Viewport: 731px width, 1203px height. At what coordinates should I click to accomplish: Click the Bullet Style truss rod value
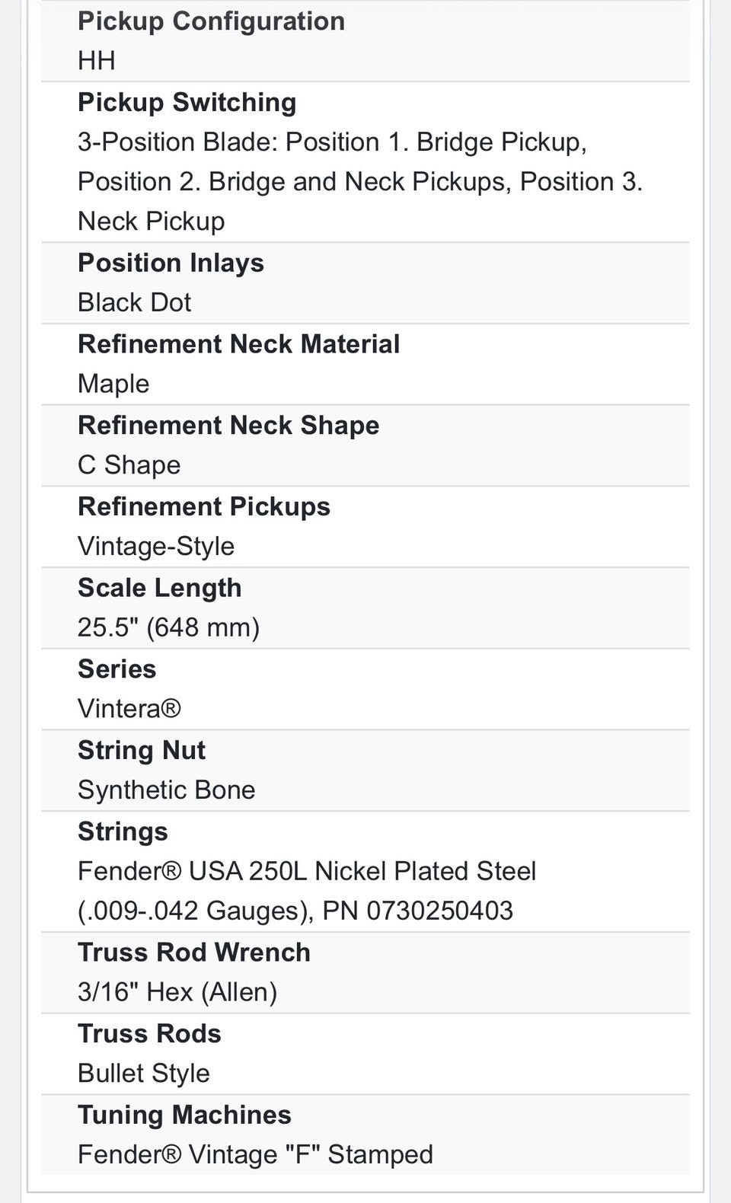pyautogui.click(x=144, y=1074)
